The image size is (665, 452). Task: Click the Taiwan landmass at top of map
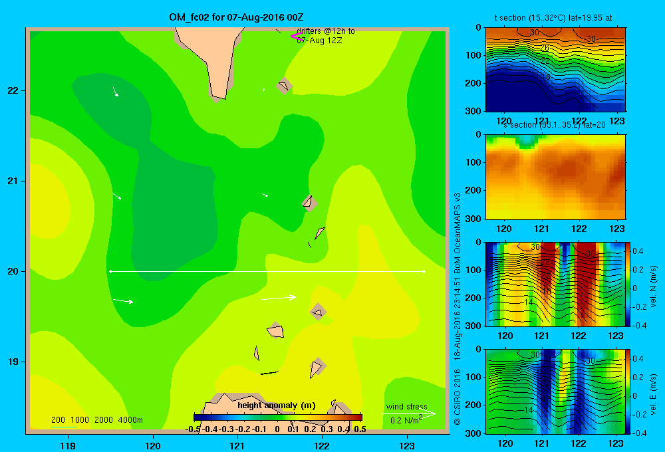210,59
